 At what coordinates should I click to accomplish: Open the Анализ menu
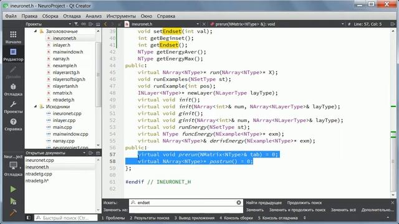(94, 16)
